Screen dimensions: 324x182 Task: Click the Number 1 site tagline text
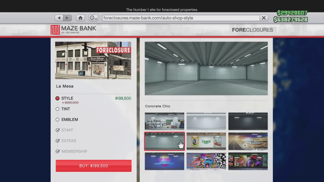[x=162, y=10]
